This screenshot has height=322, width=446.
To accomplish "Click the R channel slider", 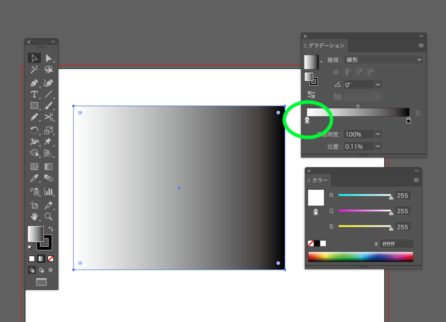I will 365,195.
